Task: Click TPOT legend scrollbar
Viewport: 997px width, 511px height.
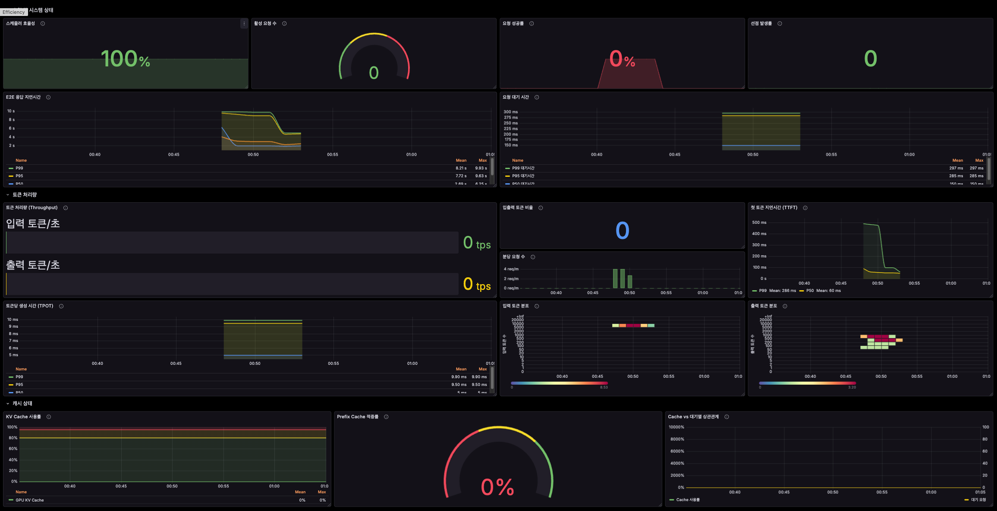Action: [x=492, y=377]
